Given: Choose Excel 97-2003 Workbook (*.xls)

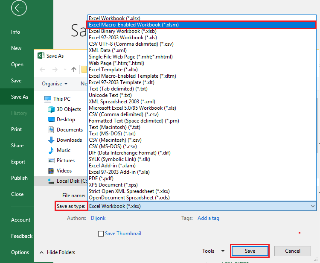Looking at the screenshot, I should (202, 38).
